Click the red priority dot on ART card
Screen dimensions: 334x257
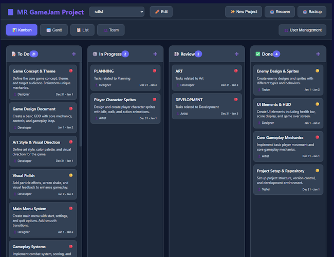(x=236, y=71)
